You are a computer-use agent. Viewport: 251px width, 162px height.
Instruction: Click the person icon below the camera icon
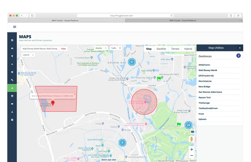click(x=12, y=112)
